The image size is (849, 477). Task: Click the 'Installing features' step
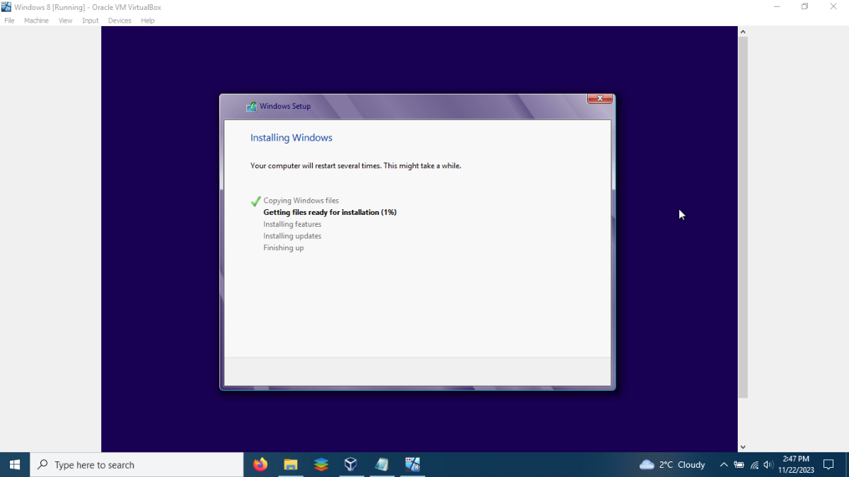[x=292, y=224]
